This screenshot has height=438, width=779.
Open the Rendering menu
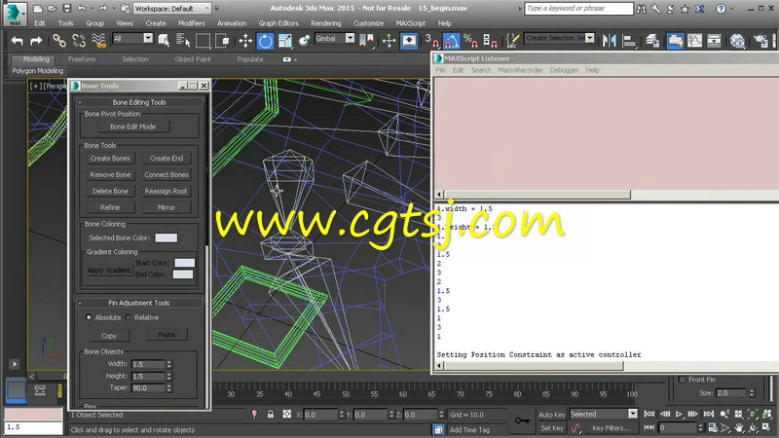326,23
